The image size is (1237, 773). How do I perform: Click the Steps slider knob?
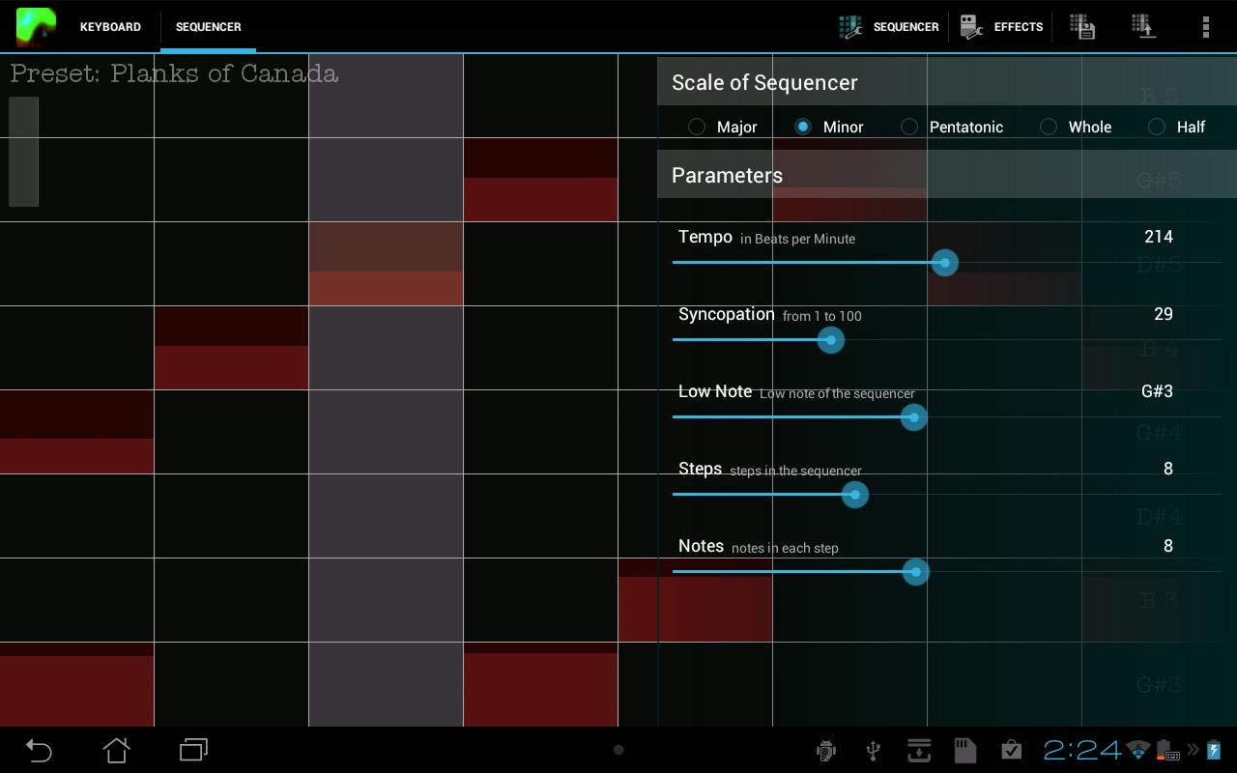(x=854, y=495)
